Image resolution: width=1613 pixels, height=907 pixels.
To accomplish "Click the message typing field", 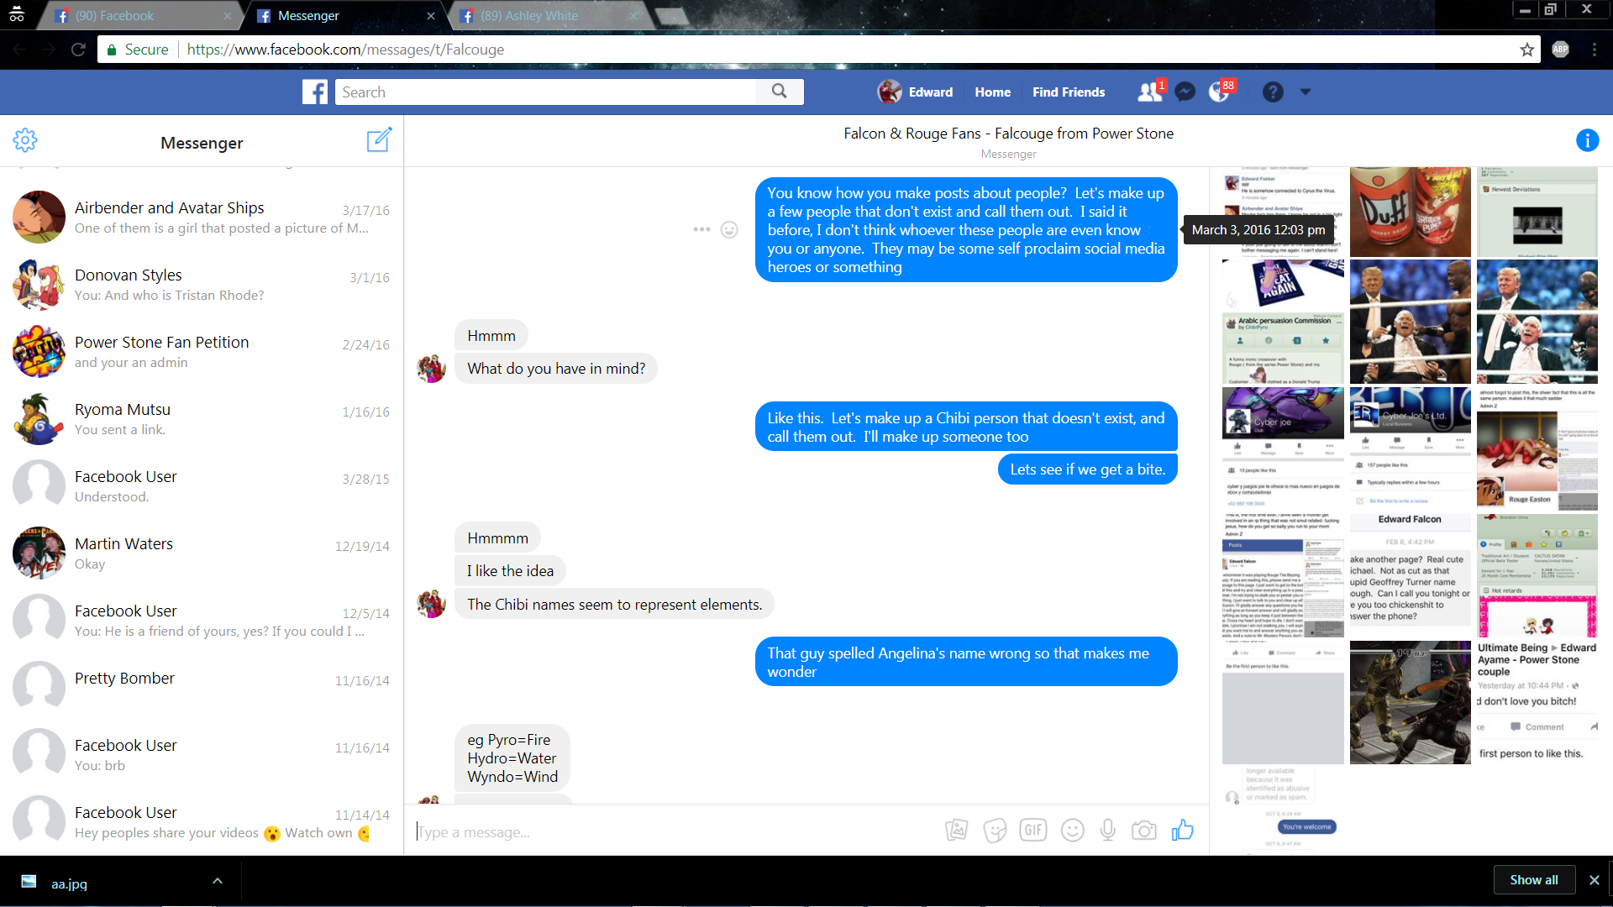I will tap(672, 831).
